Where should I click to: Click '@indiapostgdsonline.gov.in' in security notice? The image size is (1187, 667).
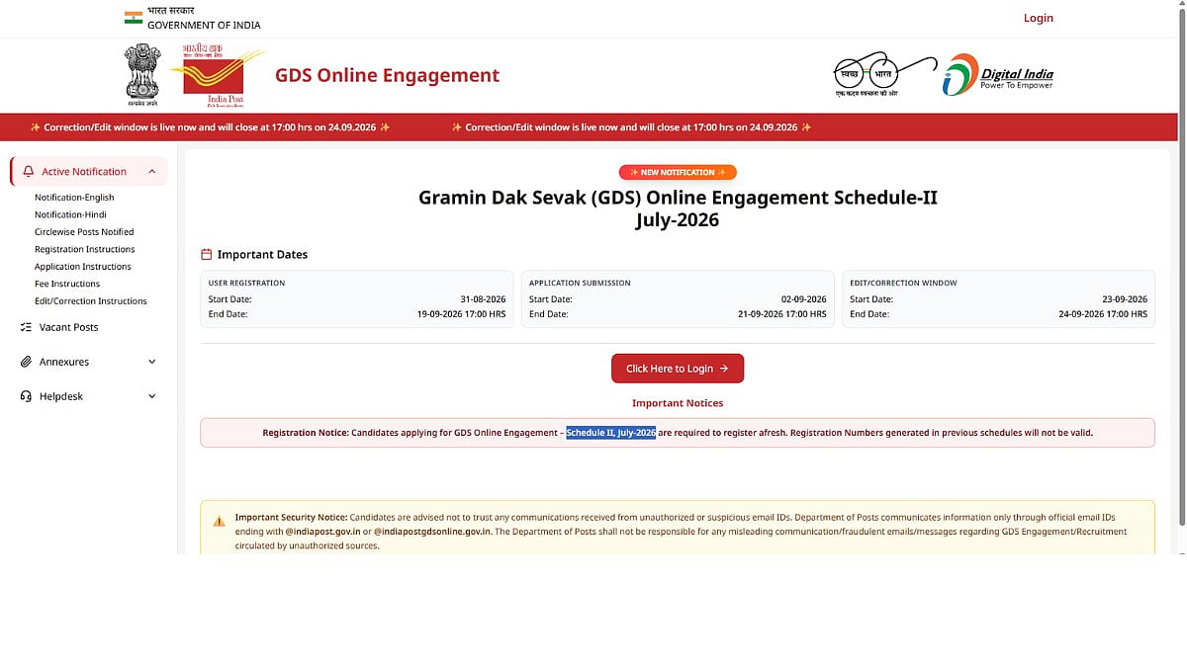click(x=431, y=532)
